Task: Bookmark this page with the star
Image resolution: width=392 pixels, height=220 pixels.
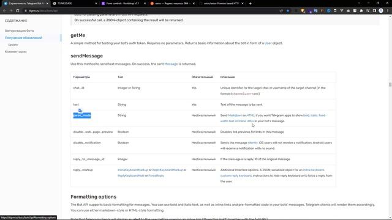Action: tap(288, 11)
